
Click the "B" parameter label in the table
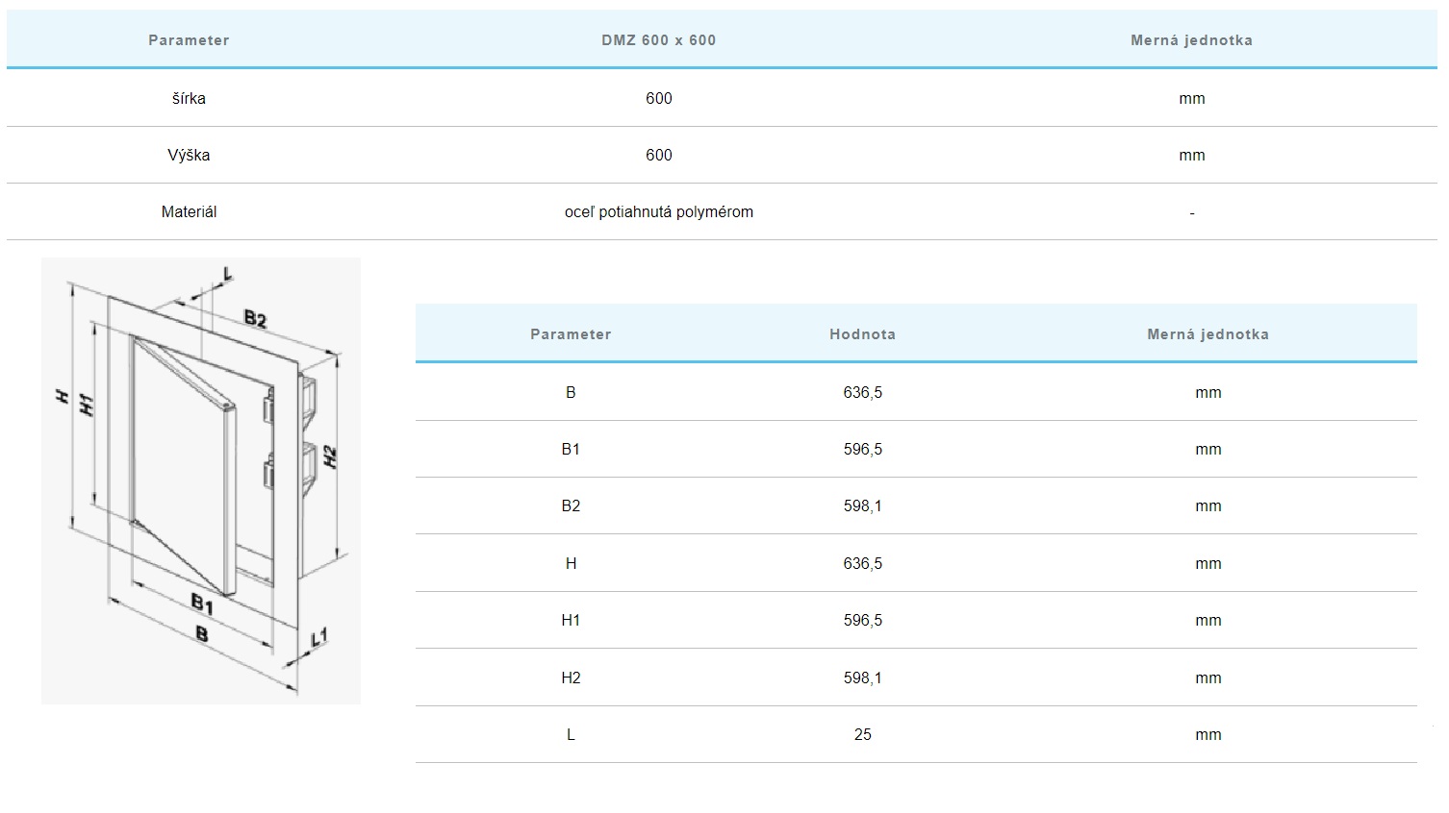(x=571, y=392)
